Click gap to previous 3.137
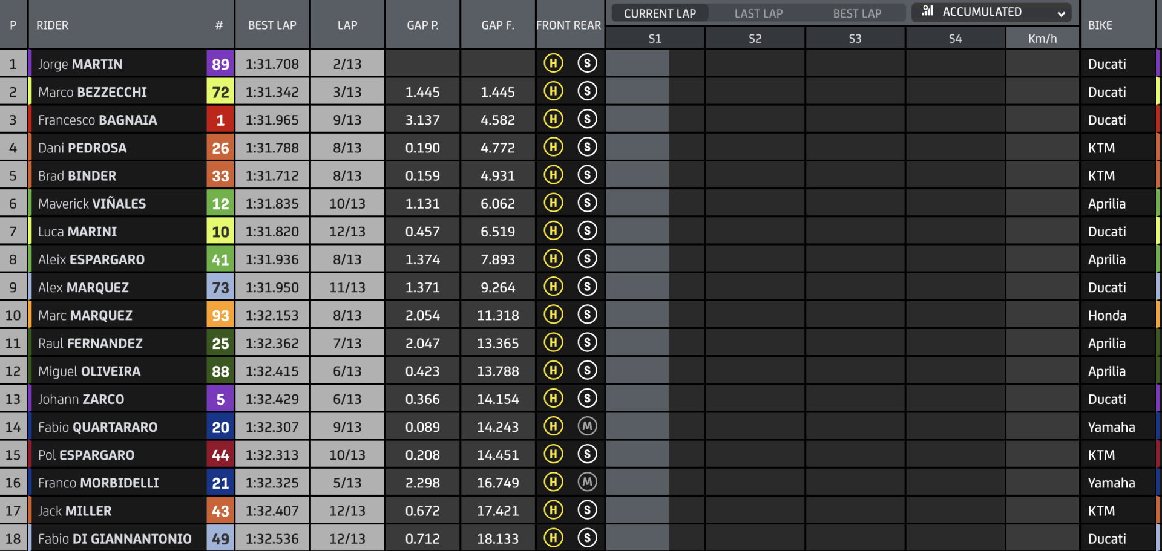The width and height of the screenshot is (1162, 551). coord(422,120)
